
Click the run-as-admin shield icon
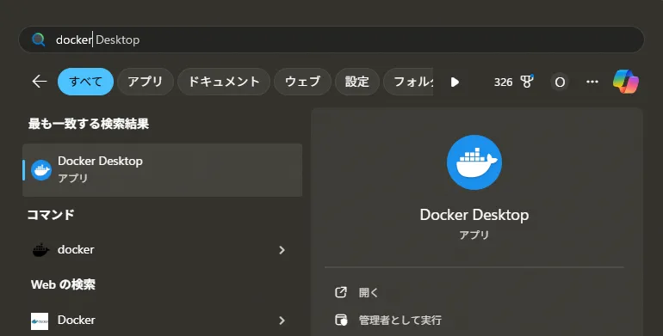pyautogui.click(x=341, y=320)
